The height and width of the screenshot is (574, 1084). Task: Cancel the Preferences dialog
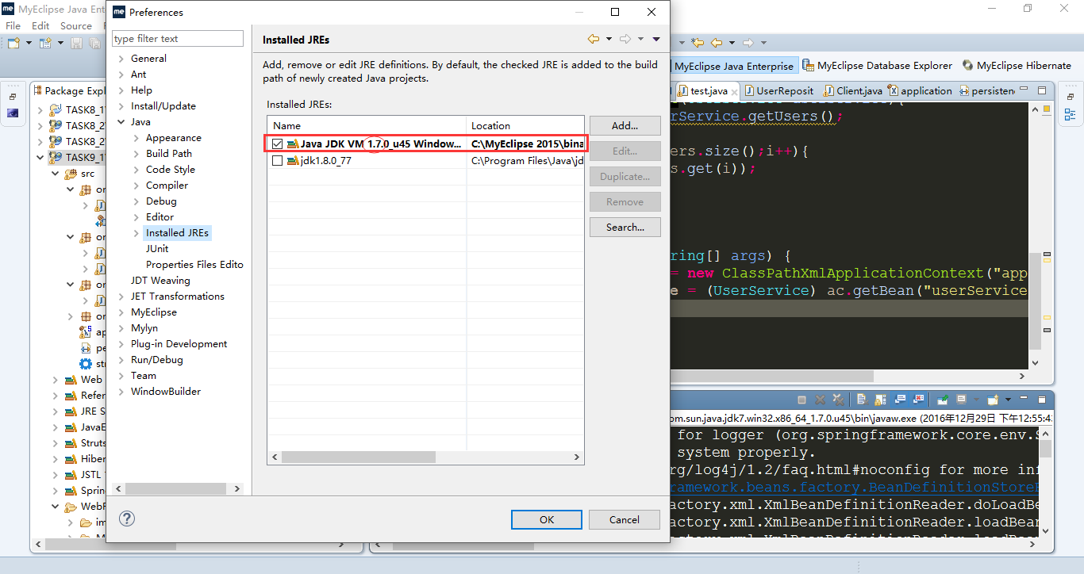(x=625, y=519)
